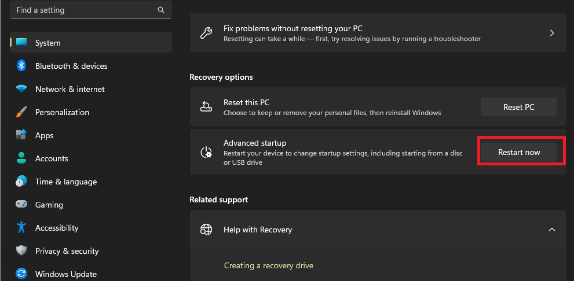The image size is (574, 281).
Task: Open Fix problems troubleshooter chevron arrow
Action: coord(552,33)
